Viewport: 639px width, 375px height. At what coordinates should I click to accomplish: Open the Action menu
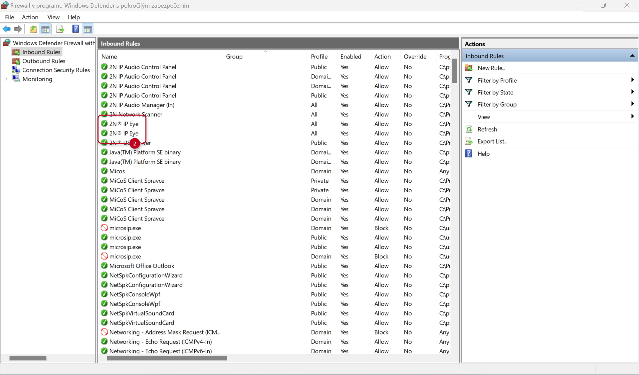click(x=30, y=17)
